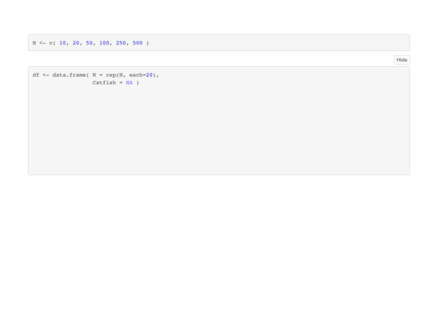438x328 pixels.
Task: Click the 'N <- c(' code line
Action: (x=91, y=43)
